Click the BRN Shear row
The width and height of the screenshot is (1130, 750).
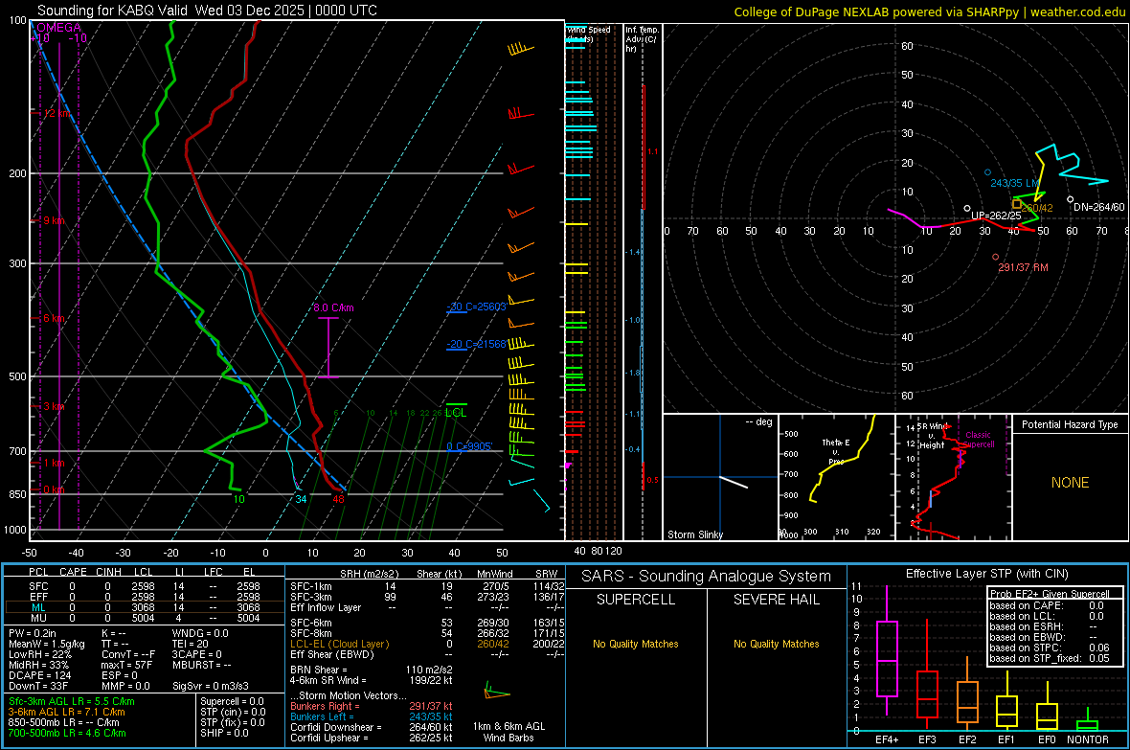(x=372, y=670)
